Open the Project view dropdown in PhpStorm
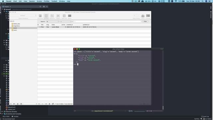Viewport: 213px width, 120px height. pos(7,7)
